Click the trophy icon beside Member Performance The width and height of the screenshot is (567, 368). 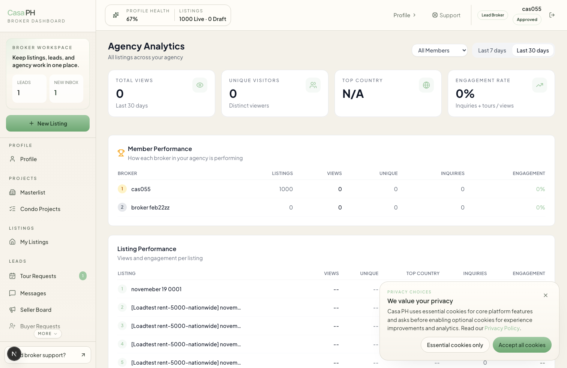pyautogui.click(x=121, y=153)
